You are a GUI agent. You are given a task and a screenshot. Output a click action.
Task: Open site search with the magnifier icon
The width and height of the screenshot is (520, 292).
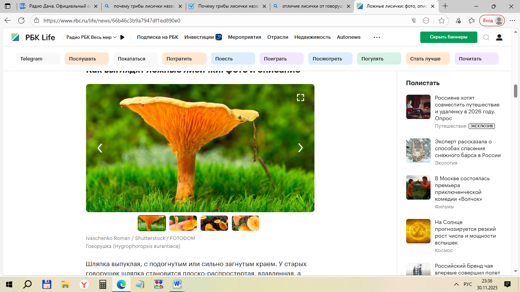pyautogui.click(x=486, y=37)
